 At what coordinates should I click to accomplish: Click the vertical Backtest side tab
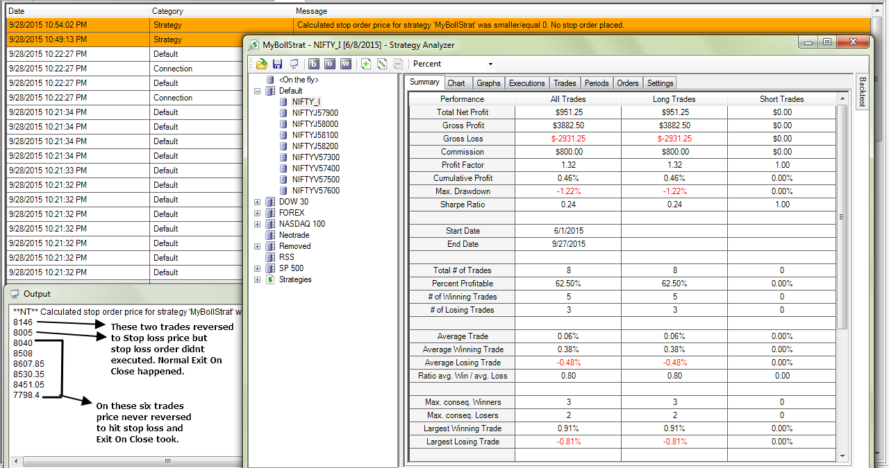click(863, 91)
